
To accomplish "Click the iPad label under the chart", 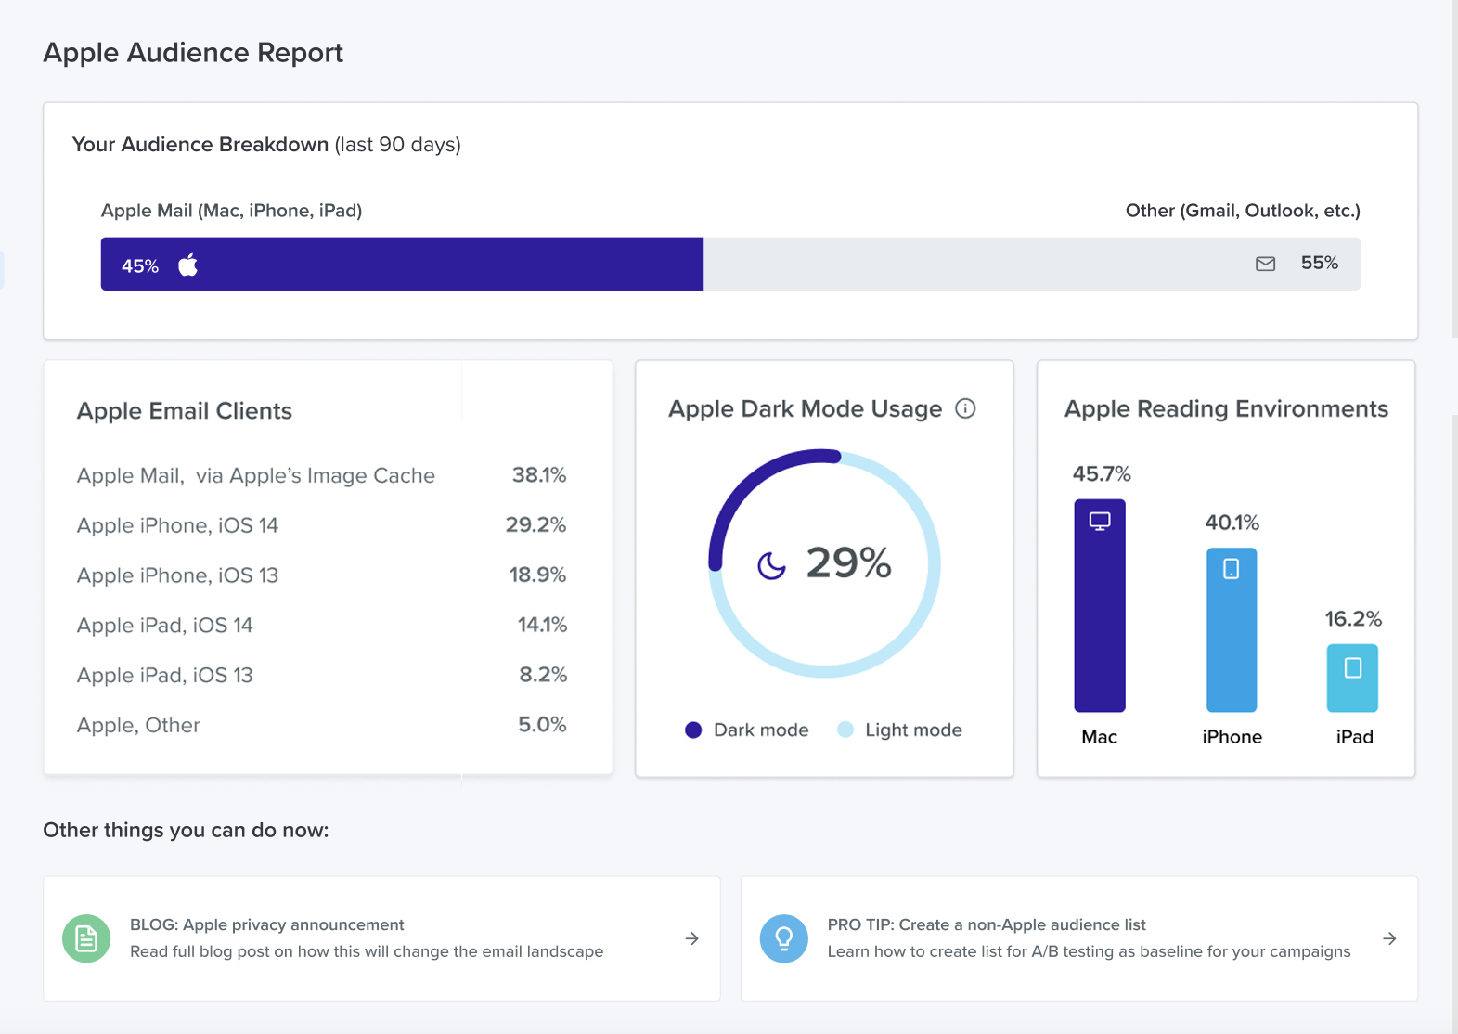I will pyautogui.click(x=1354, y=737).
